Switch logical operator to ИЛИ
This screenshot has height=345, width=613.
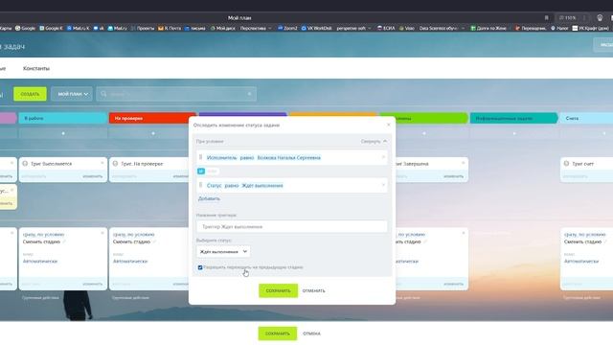click(212, 171)
